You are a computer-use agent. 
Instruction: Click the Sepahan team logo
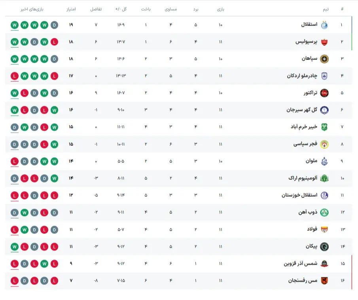[x=324, y=59]
